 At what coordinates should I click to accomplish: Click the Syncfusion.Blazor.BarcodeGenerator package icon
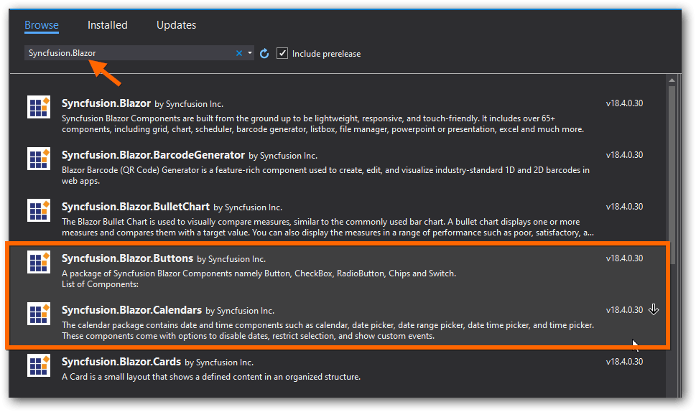[x=38, y=159]
